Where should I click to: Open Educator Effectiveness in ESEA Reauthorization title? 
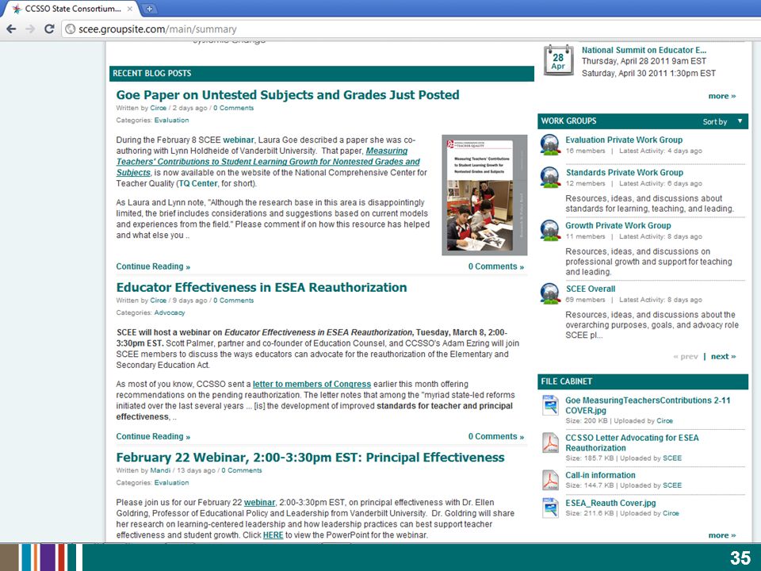pos(261,287)
